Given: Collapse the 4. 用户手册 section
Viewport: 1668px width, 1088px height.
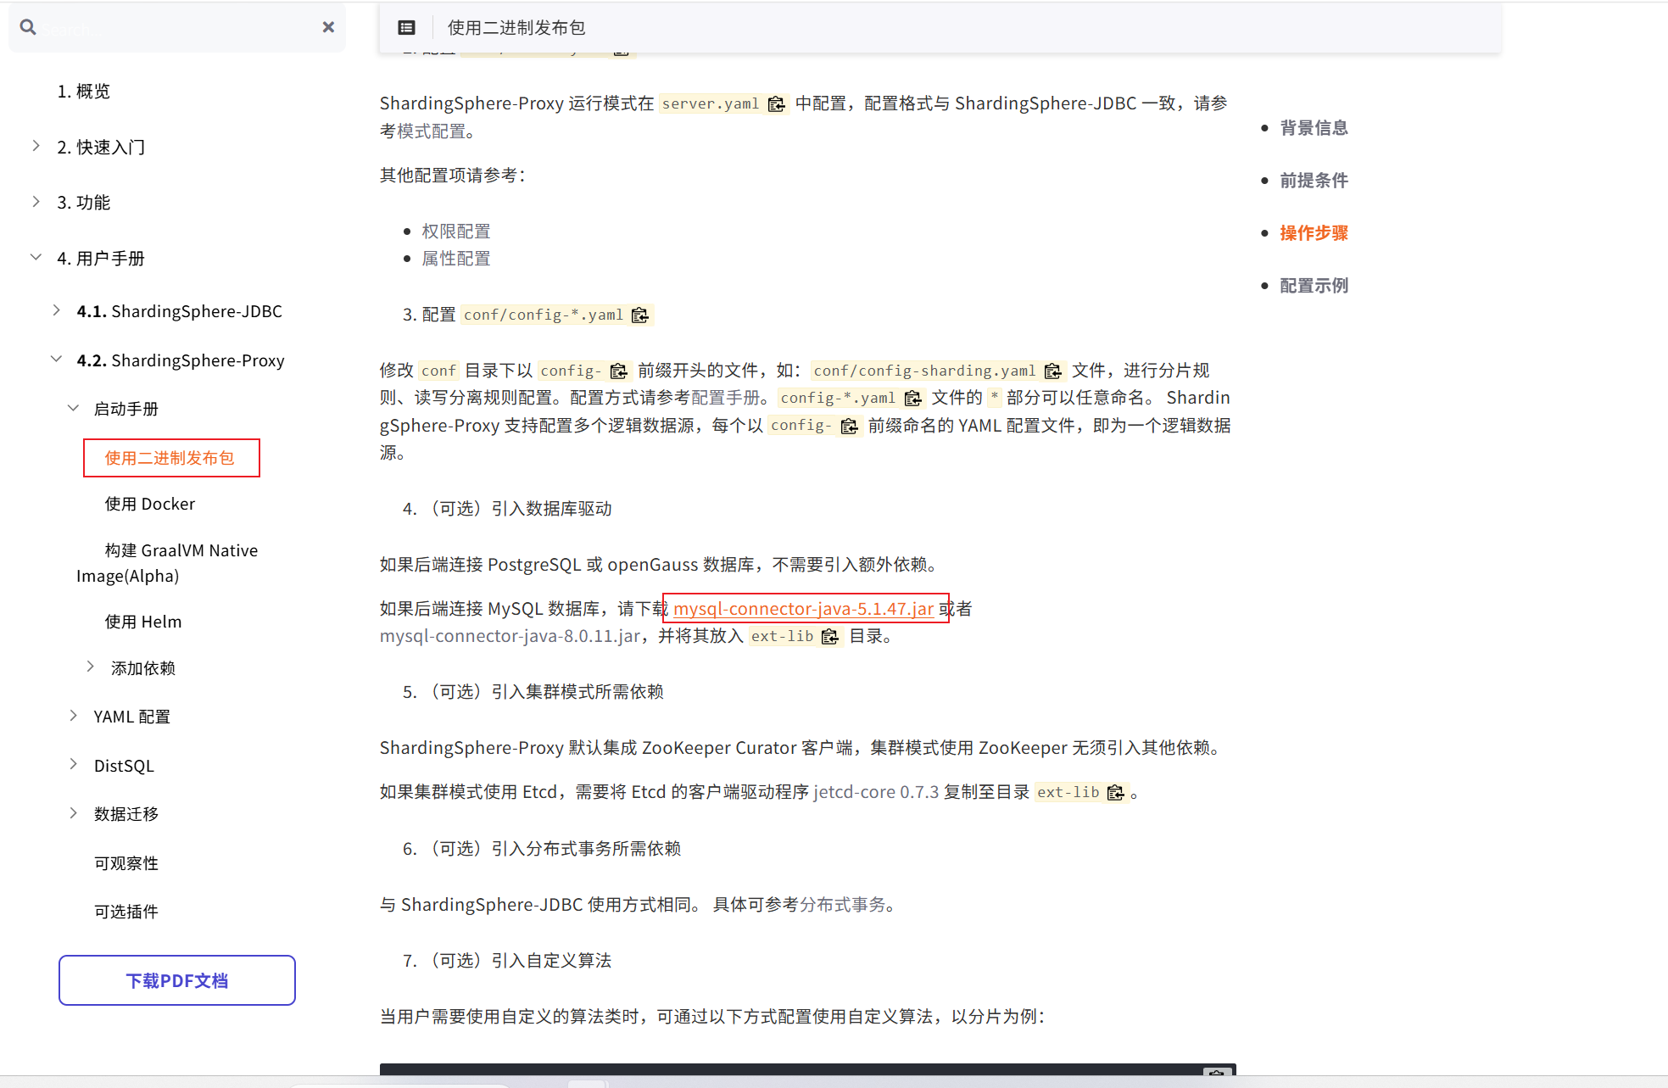Looking at the screenshot, I should click(x=36, y=257).
